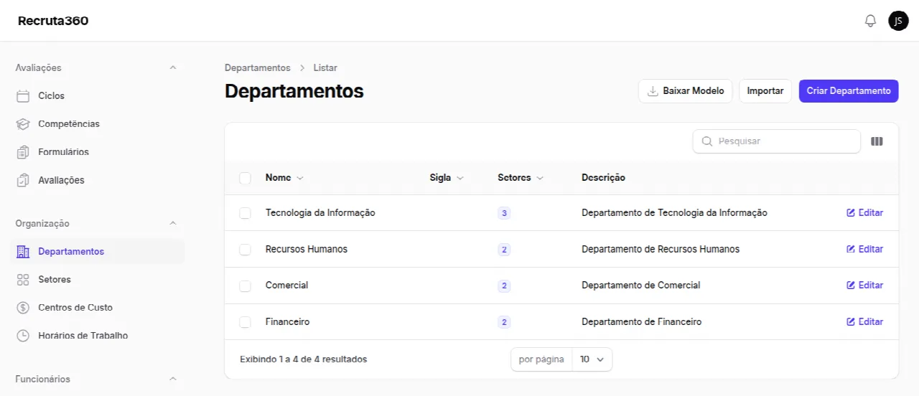
Task: Check the Financeiro row checkbox
Action: click(245, 322)
